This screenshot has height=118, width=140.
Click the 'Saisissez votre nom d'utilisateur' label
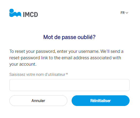click(x=37, y=74)
